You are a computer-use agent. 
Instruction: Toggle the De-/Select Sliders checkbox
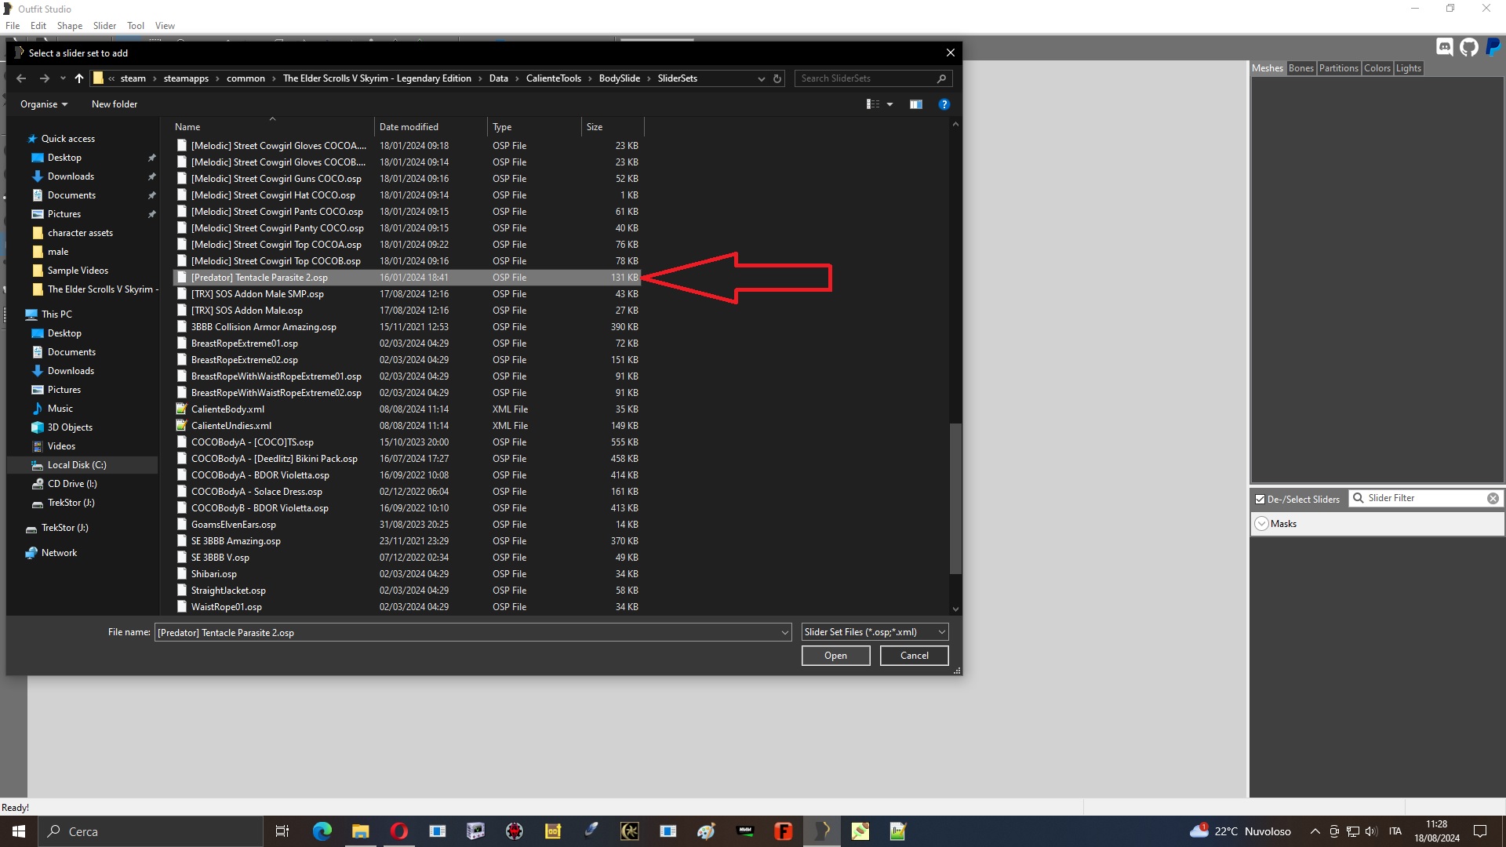click(x=1260, y=499)
